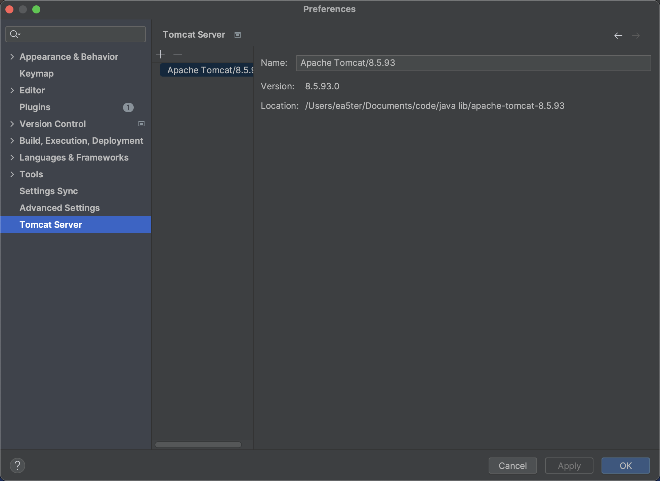This screenshot has height=481, width=660.
Task: Click the plus icon to add Tomcat server
Action: click(160, 54)
